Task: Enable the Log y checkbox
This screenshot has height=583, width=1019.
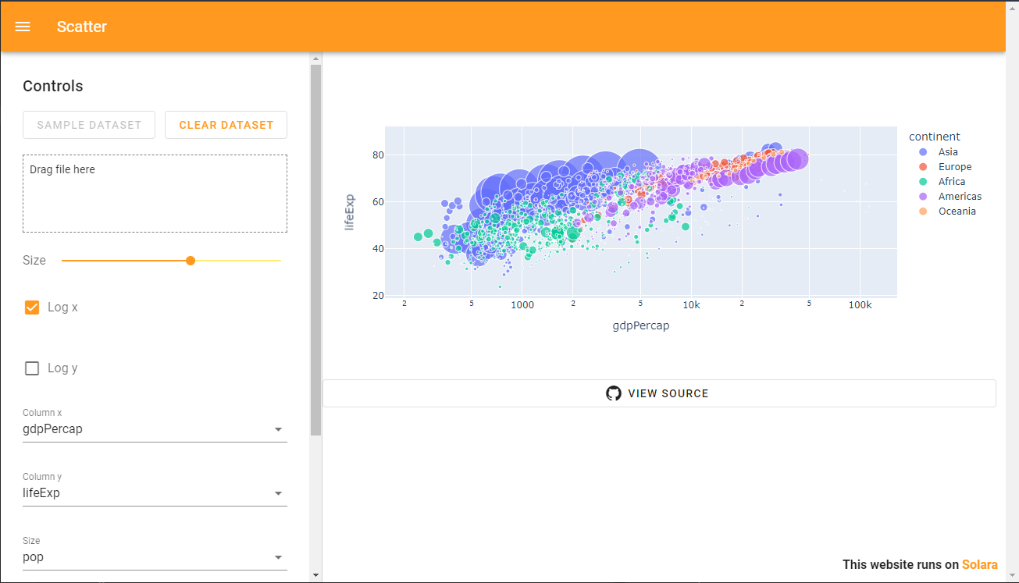Action: tap(32, 368)
